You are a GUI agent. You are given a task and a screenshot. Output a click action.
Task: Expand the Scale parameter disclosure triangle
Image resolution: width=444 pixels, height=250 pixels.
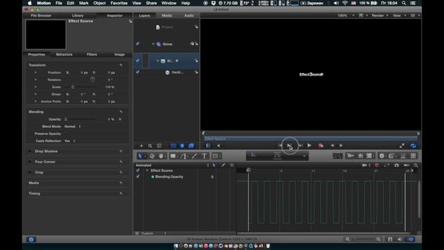(35, 87)
